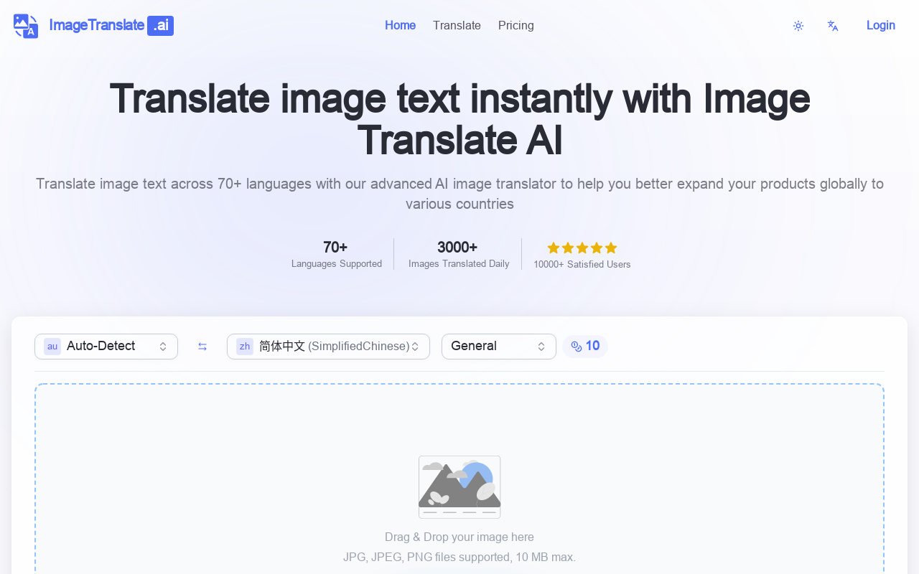Click the 'Languages Supported' label

(337, 264)
